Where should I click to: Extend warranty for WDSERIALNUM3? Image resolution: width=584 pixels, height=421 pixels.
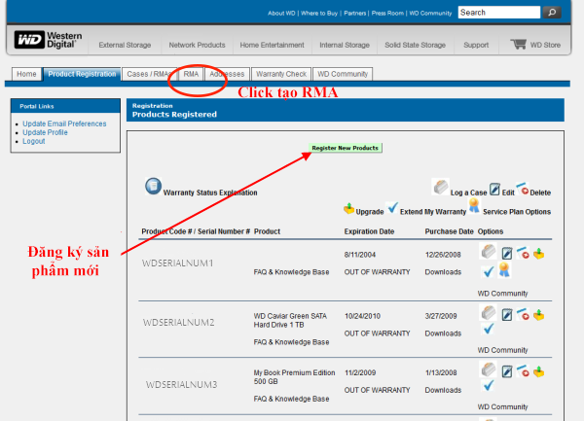coord(488,385)
